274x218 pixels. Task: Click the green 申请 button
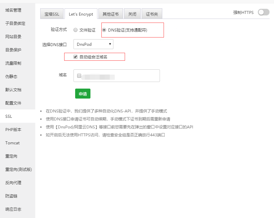82,94
